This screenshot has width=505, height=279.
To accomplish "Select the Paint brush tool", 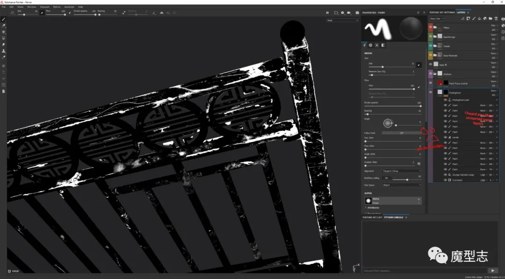I will pos(4,19).
